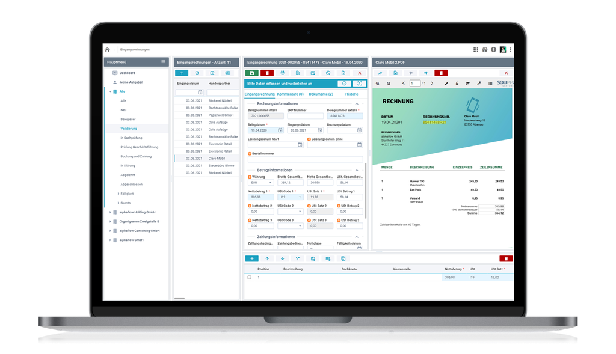Expand Organigramm Zweigstelle B node
The image size is (616, 354).
[110, 222]
